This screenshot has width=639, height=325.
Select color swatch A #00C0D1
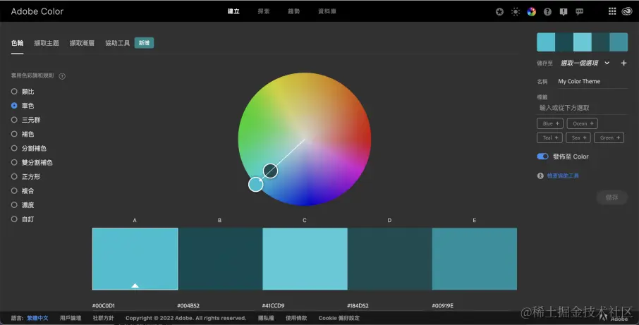(135, 259)
